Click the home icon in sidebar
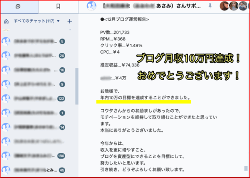This screenshot has width=250, height=178. tap(6, 21)
